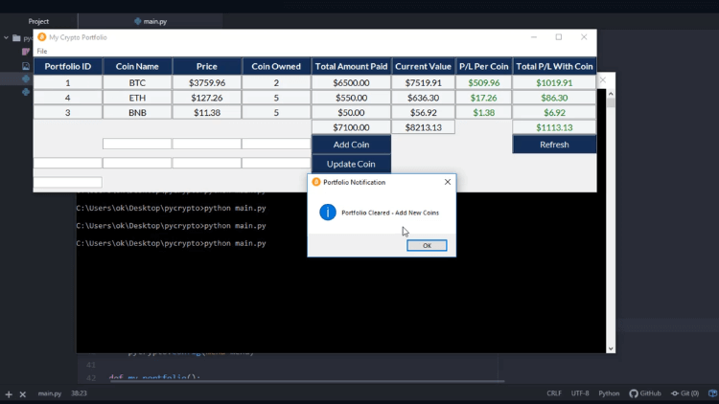Open the main.py editor tab
719x404 pixels.
point(151,21)
